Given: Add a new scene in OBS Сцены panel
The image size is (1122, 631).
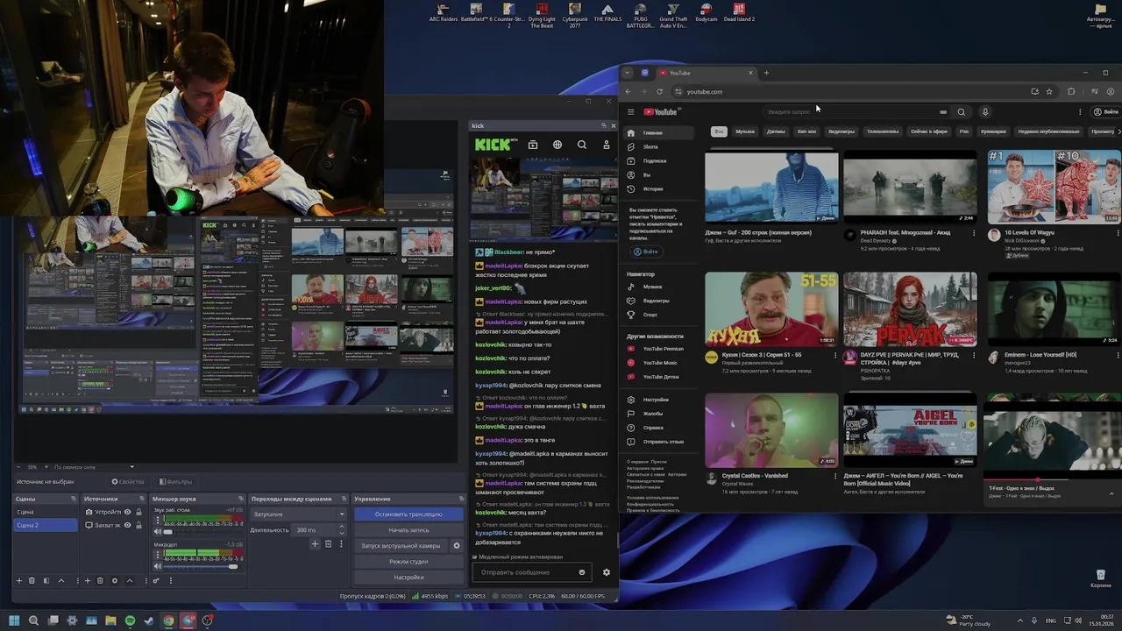Looking at the screenshot, I should [18, 580].
